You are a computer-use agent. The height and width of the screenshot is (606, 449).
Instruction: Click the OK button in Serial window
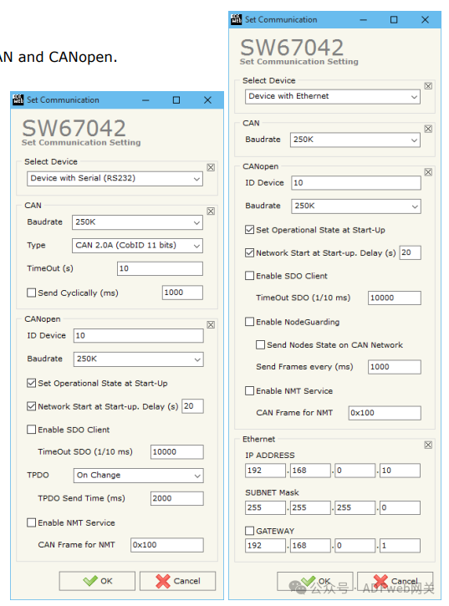97,581
